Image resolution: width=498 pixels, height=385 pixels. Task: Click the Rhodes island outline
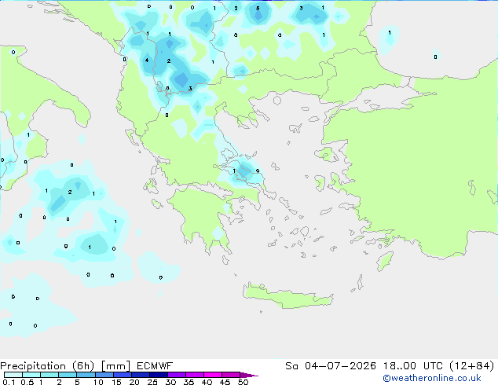[x=385, y=261]
